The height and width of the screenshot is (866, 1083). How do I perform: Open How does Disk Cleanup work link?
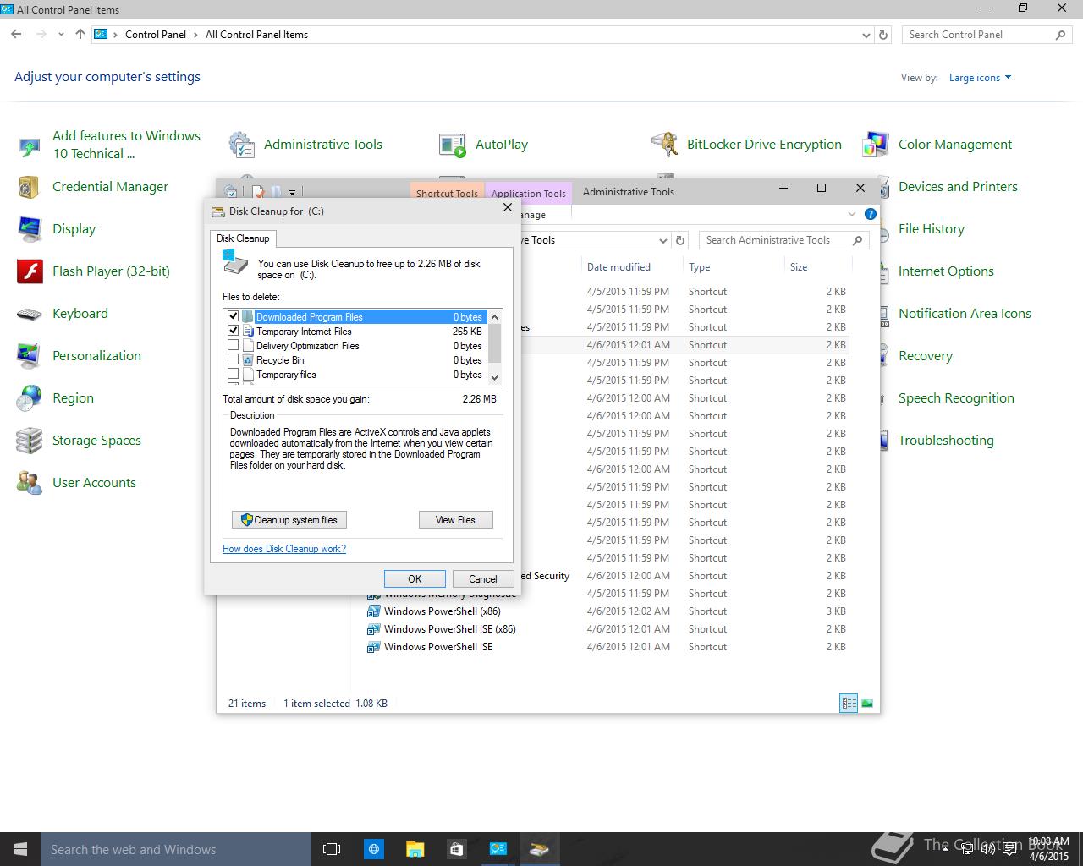284,549
